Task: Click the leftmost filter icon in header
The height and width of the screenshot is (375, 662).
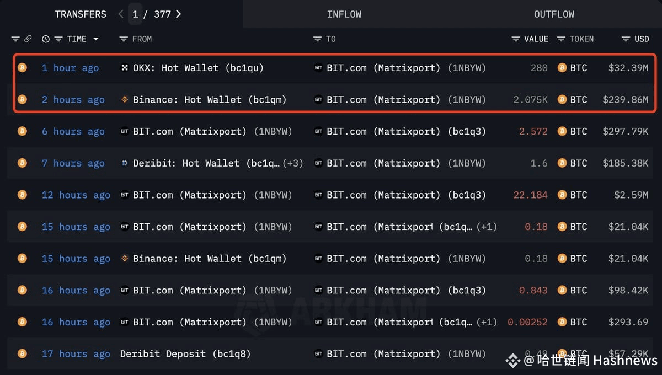Action: coord(15,39)
